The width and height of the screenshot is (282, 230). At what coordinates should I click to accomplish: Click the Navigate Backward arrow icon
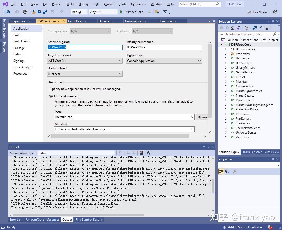click(8, 12)
